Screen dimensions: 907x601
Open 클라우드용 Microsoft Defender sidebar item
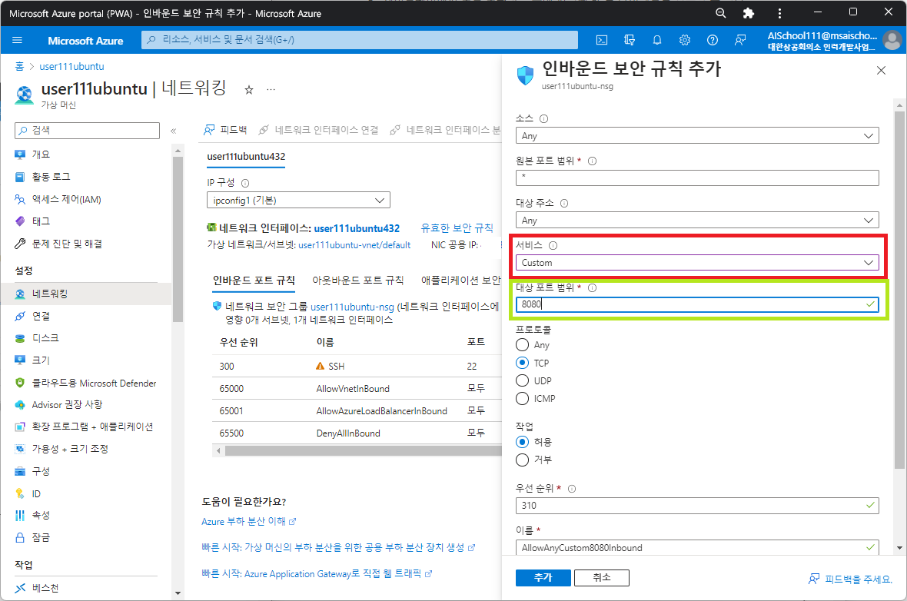click(x=94, y=383)
